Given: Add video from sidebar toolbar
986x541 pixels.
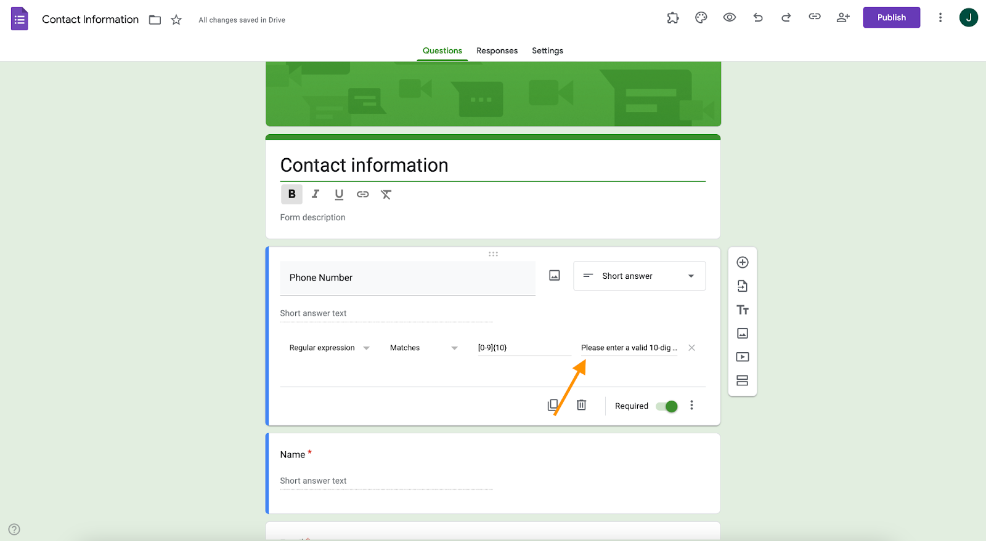Looking at the screenshot, I should [743, 357].
